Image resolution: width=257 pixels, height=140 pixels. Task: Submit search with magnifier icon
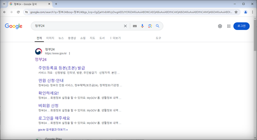158,26
